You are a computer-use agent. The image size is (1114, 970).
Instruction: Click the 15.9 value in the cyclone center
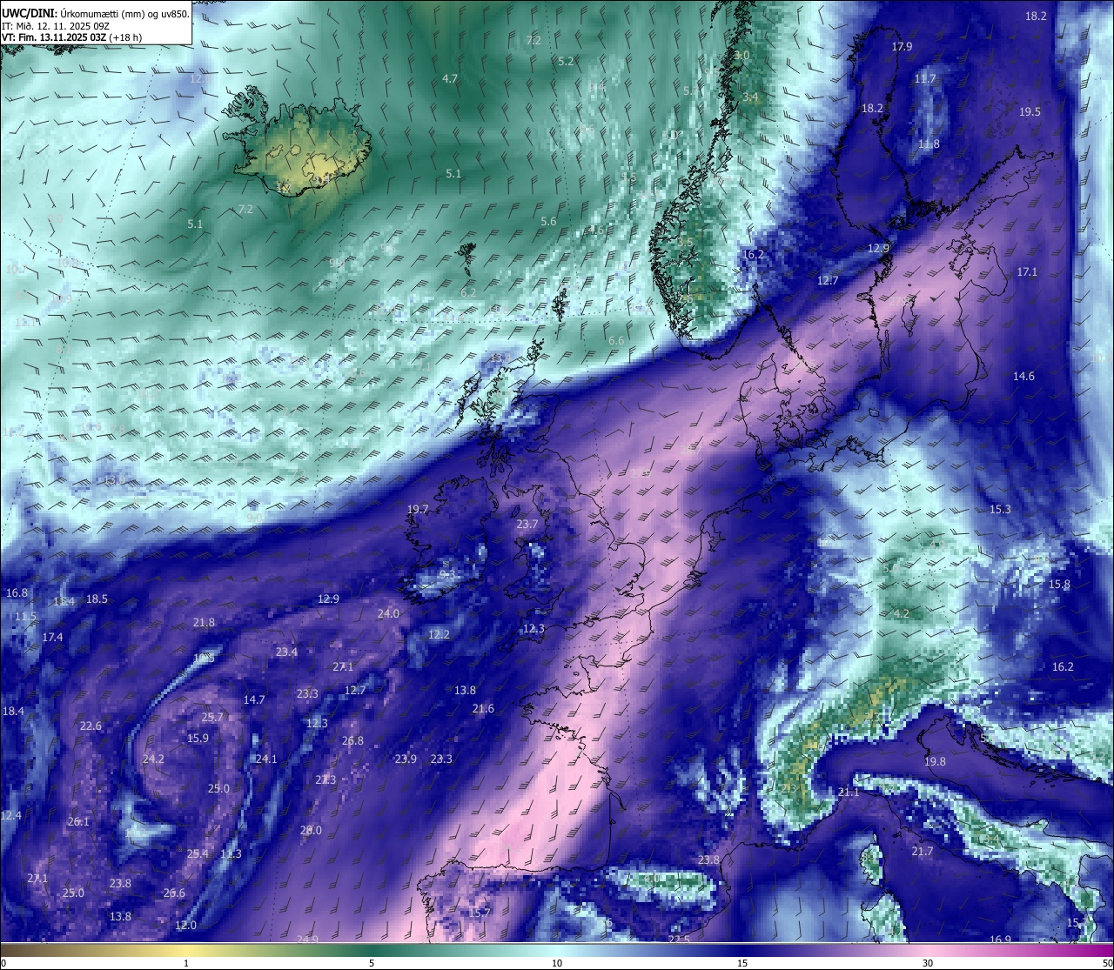click(198, 738)
